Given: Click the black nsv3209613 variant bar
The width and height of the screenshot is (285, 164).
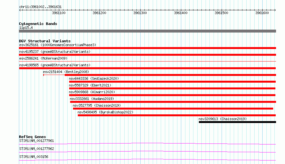Looking at the screenshot, I should click(x=237, y=122).
